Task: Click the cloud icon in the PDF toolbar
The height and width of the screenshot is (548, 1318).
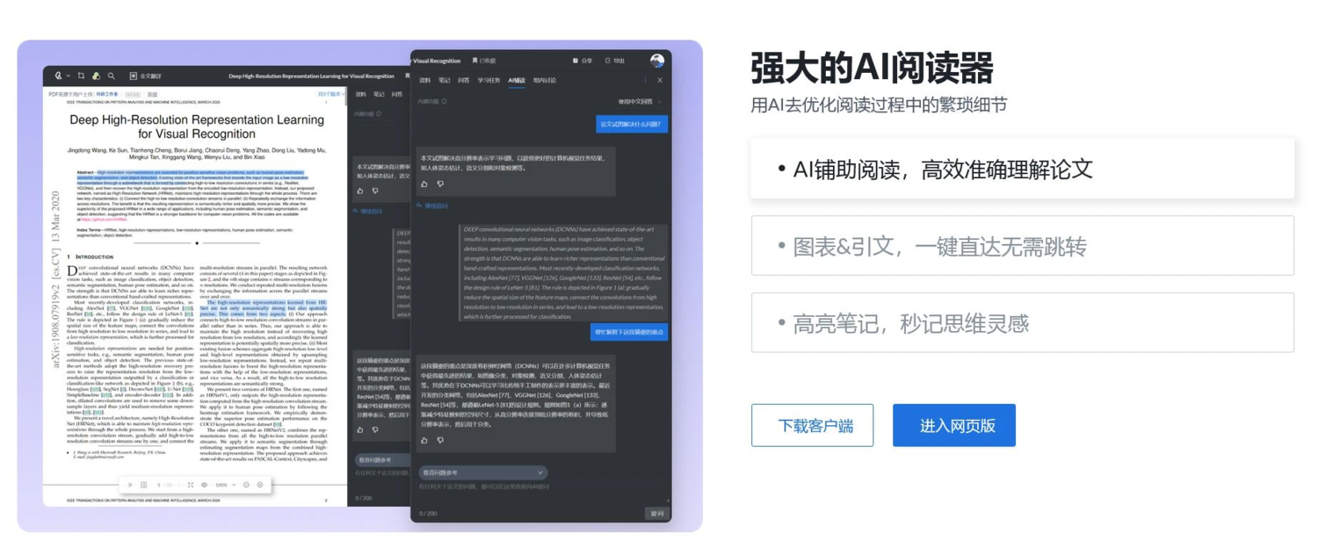Action: click(96, 76)
